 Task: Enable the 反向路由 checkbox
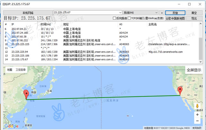click(114, 19)
